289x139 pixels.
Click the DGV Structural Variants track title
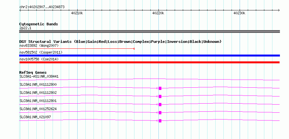point(120,42)
